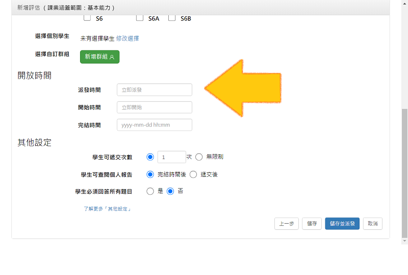The image size is (408, 275).
Task: Click the 儲存 button
Action: [x=312, y=224]
